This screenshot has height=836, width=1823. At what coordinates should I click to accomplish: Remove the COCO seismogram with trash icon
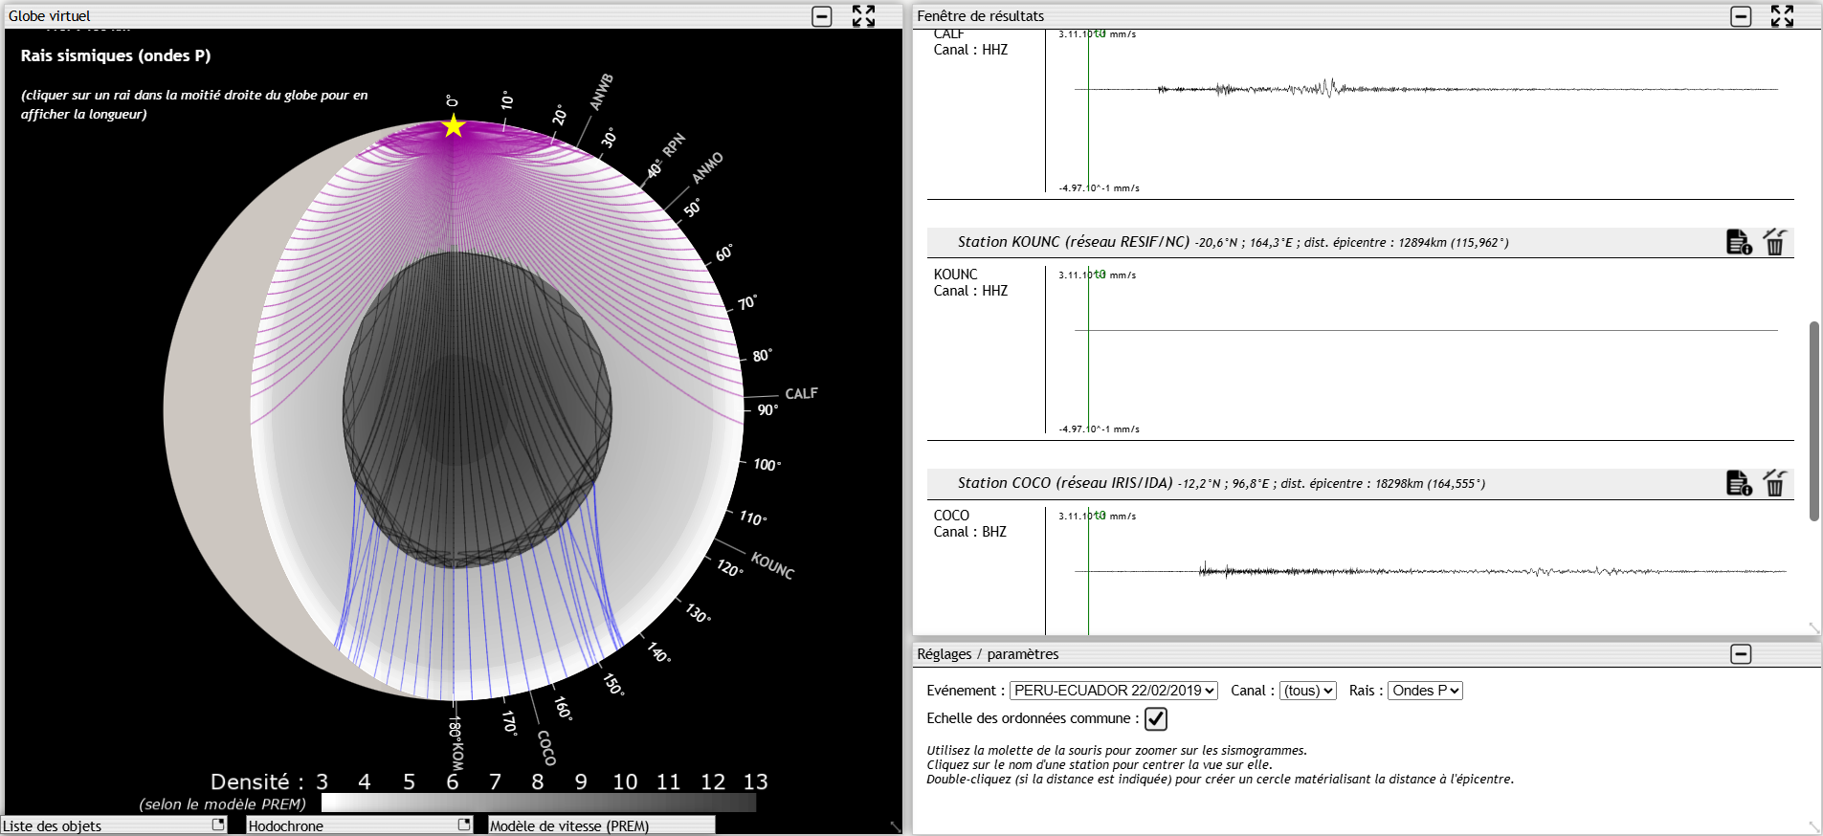(1774, 484)
